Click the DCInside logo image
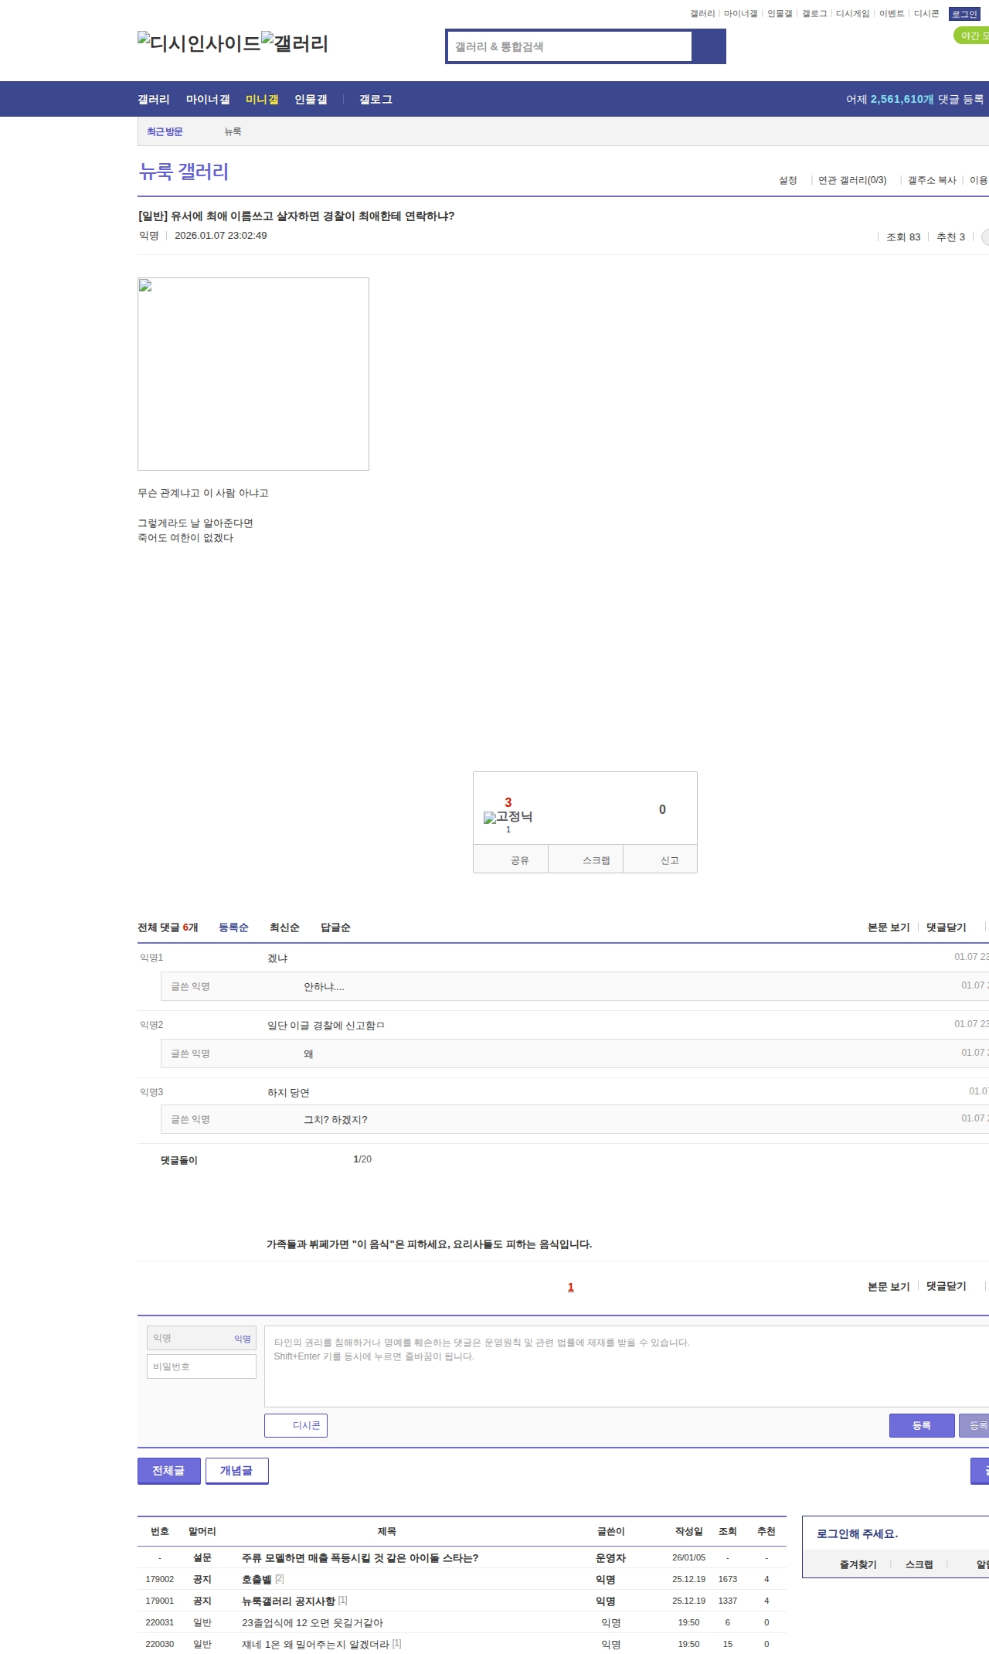This screenshot has width=989, height=1654. click(199, 43)
